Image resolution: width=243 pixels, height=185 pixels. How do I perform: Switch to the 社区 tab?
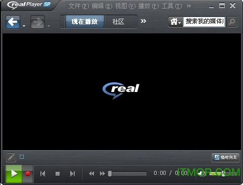pos(119,22)
